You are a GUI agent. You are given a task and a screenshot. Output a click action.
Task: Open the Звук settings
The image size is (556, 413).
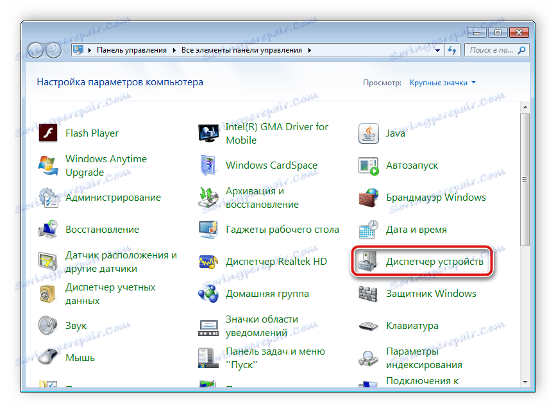(76, 325)
